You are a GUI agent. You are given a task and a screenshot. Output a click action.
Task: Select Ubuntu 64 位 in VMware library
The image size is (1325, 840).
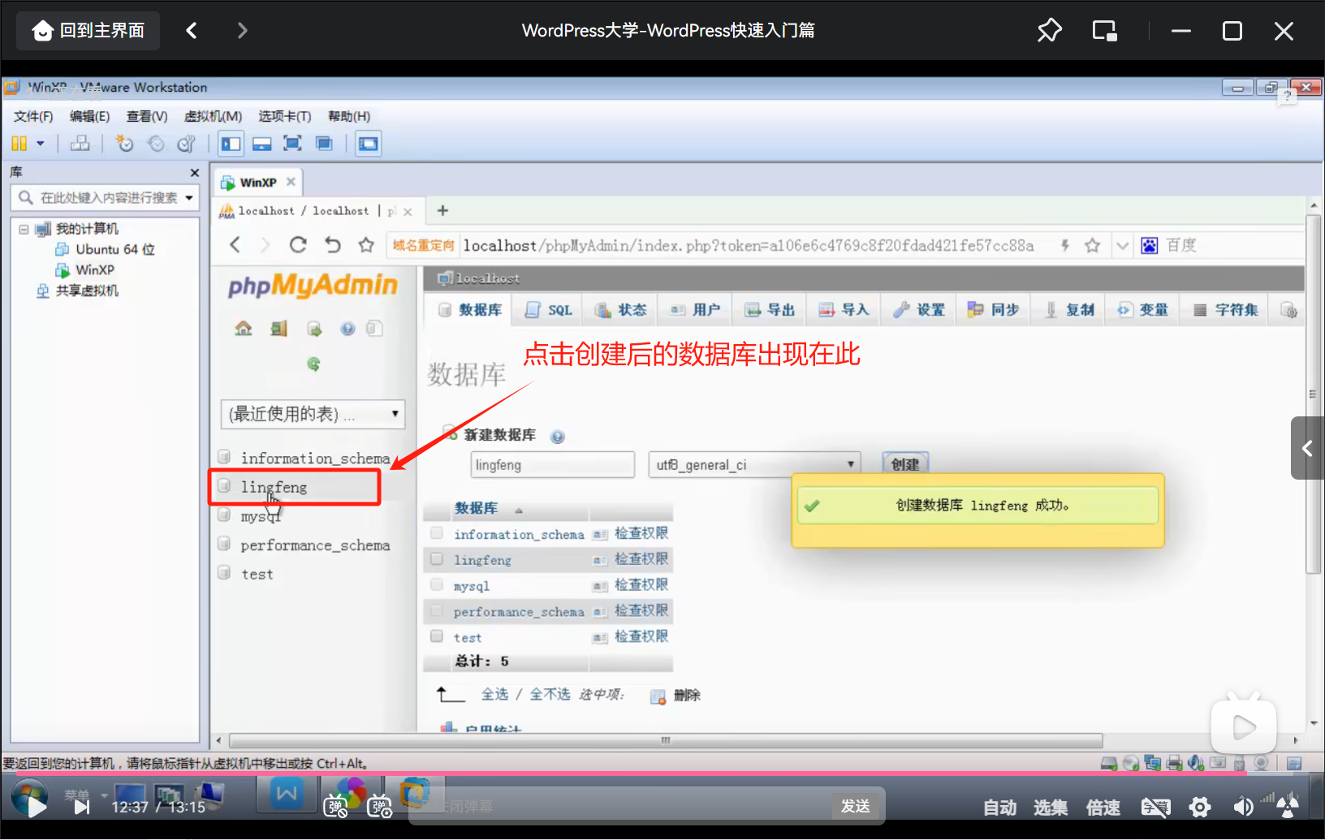tap(115, 249)
